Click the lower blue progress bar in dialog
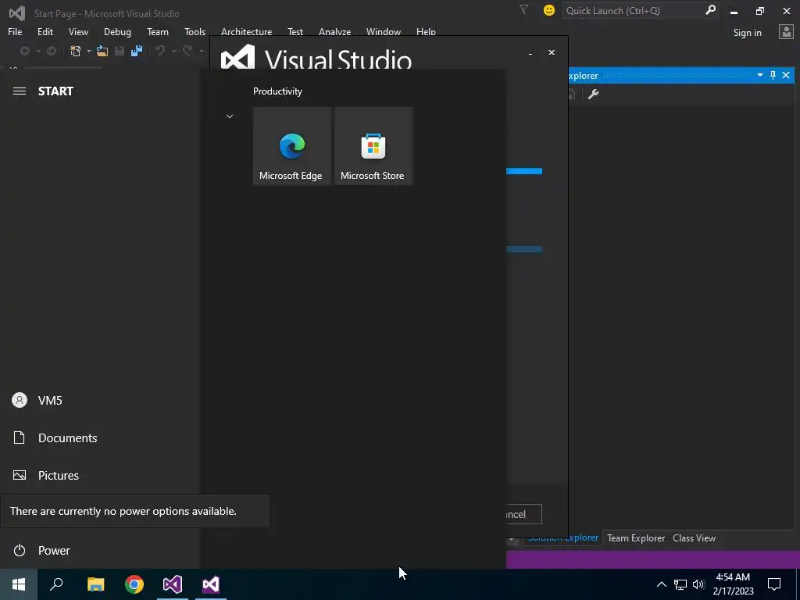 pos(524,249)
